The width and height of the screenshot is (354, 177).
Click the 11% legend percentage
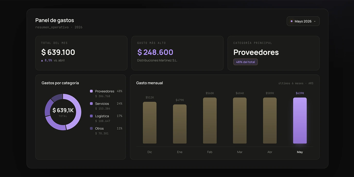(x=119, y=128)
